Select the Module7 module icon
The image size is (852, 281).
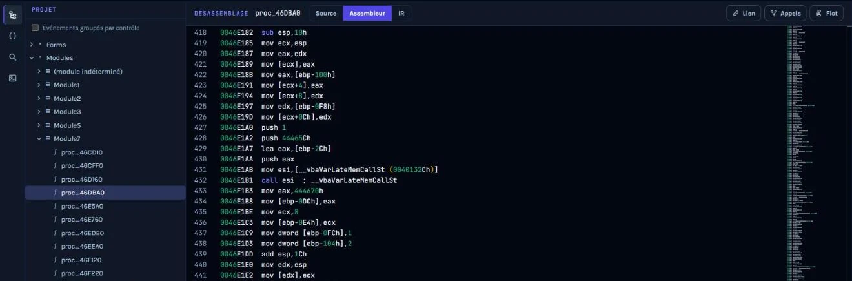pyautogui.click(x=48, y=139)
